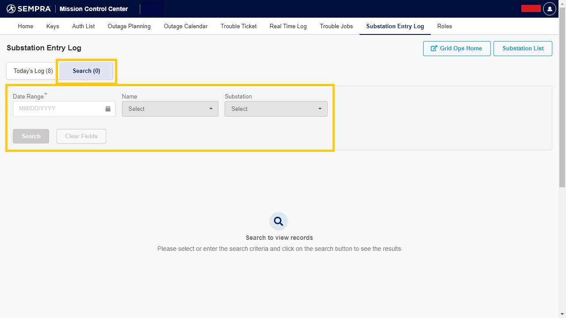Image resolution: width=566 pixels, height=318 pixels.
Task: Open the Outage Planning menu item
Action: point(129,26)
